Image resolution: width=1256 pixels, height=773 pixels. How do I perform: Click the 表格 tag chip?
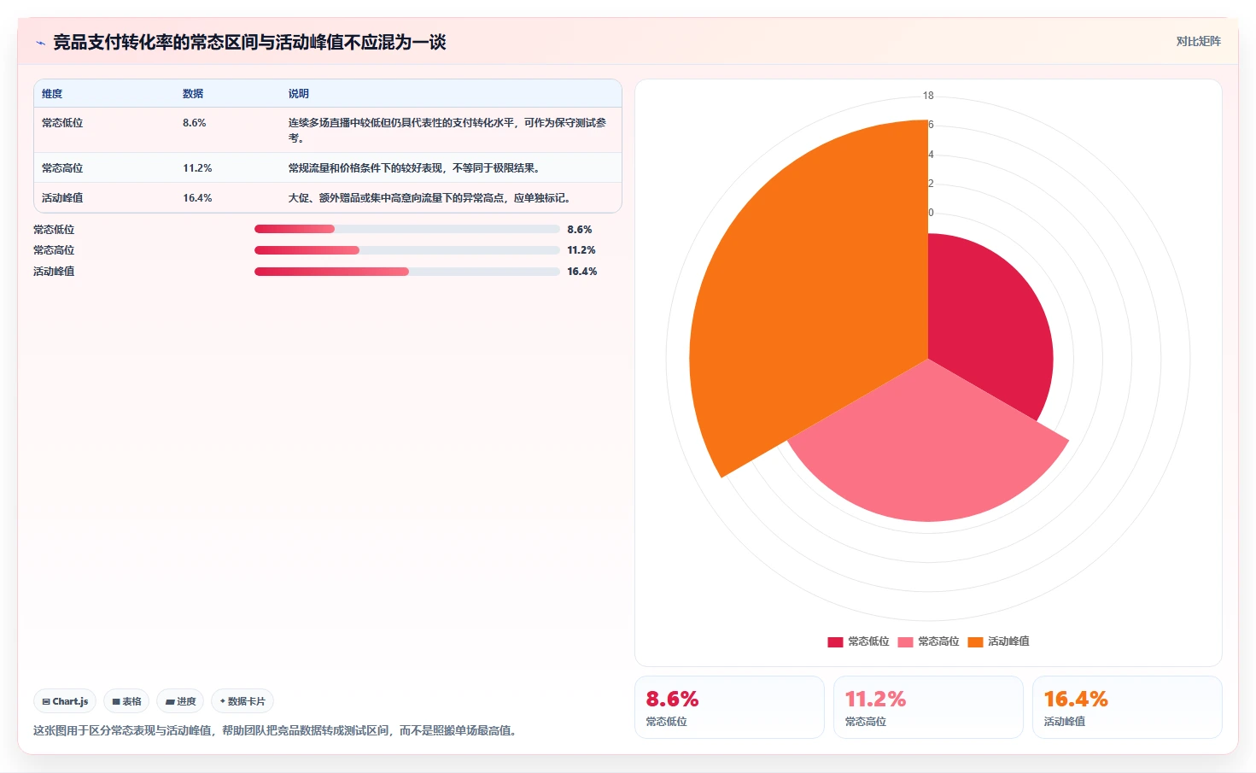126,701
